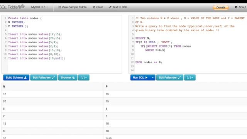The width and height of the screenshot is (247, 139).
Task: Open schema panel Edit Fullscreen
Action: click(x=44, y=78)
